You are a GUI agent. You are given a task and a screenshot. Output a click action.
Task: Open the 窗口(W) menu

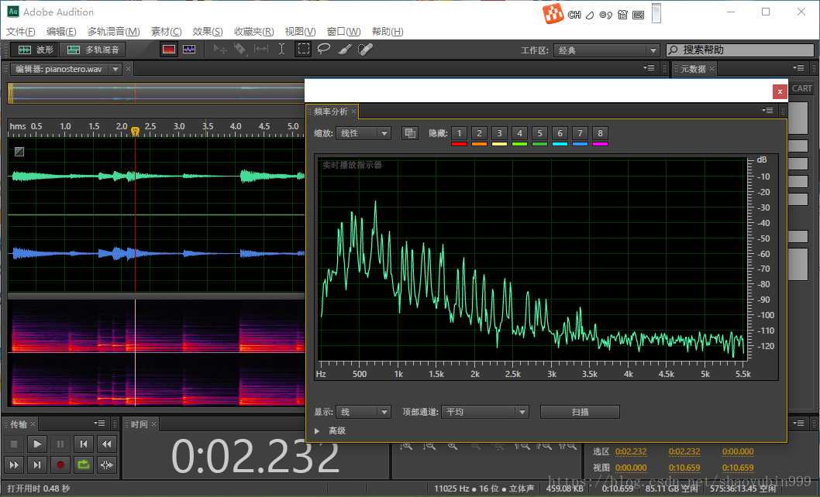343,32
